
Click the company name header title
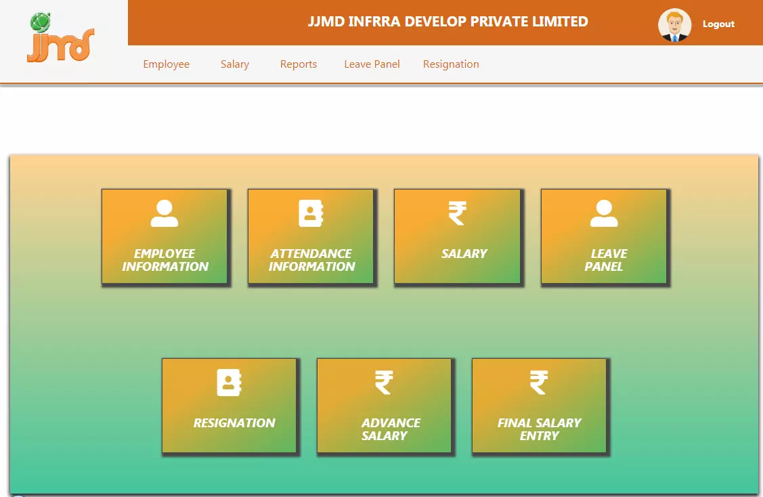click(448, 22)
